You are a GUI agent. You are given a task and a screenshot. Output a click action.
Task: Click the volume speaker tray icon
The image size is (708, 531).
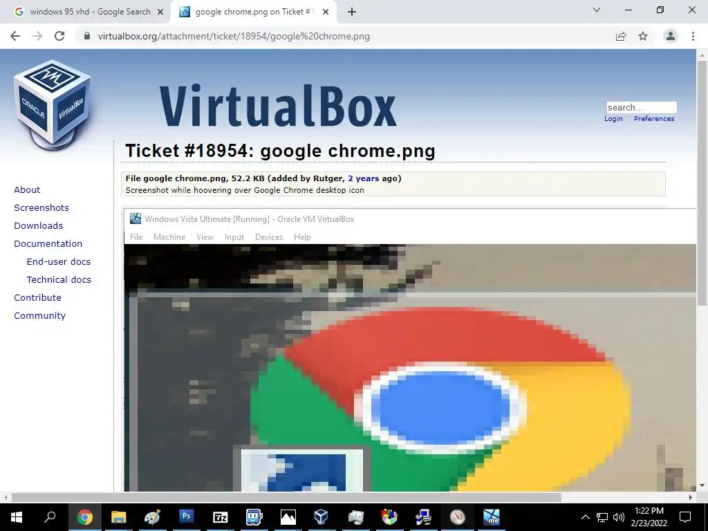click(x=619, y=517)
